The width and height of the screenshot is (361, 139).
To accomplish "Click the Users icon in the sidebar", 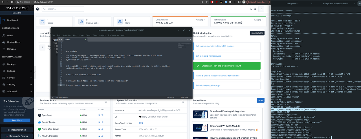I will (4, 36).
